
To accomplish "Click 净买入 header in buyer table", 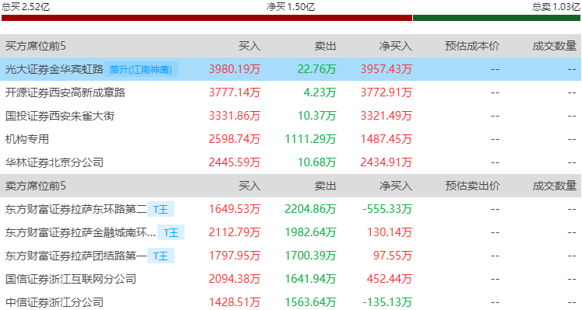I will point(396,46).
